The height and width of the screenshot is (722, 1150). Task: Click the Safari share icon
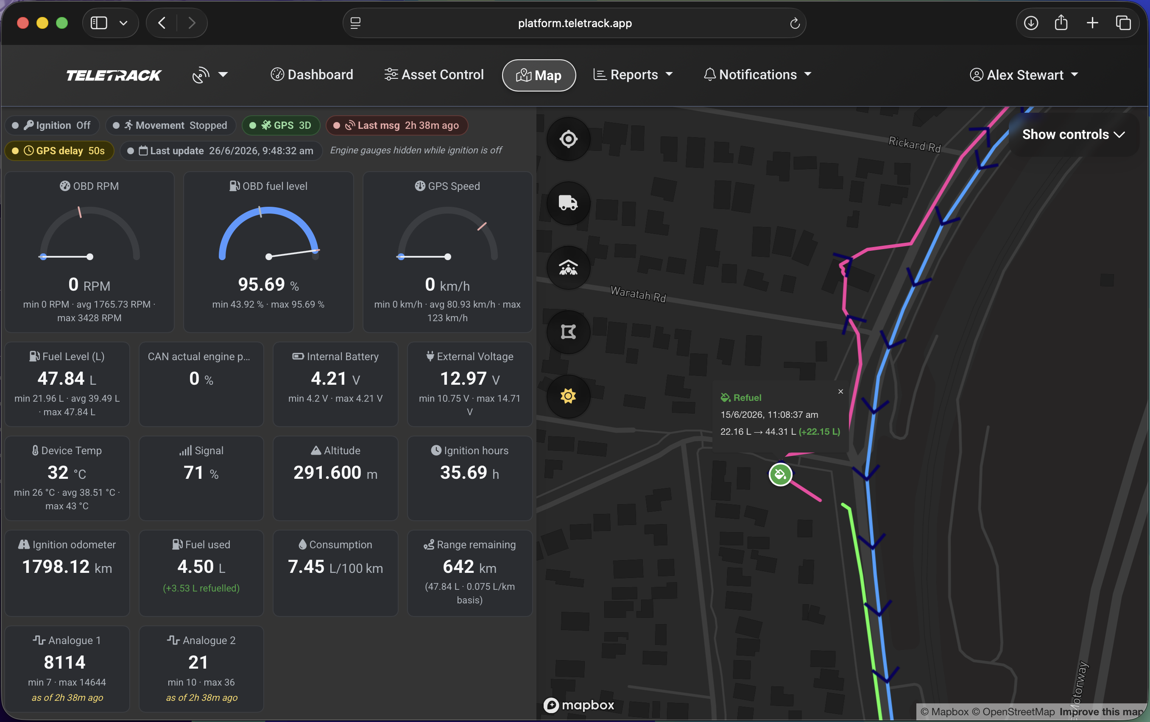pyautogui.click(x=1061, y=22)
